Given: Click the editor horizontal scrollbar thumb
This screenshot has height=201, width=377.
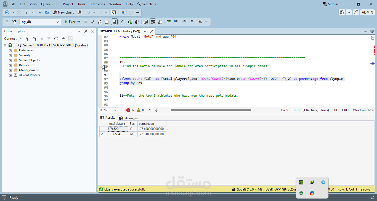Looking at the screenshot, I should 211,110.
